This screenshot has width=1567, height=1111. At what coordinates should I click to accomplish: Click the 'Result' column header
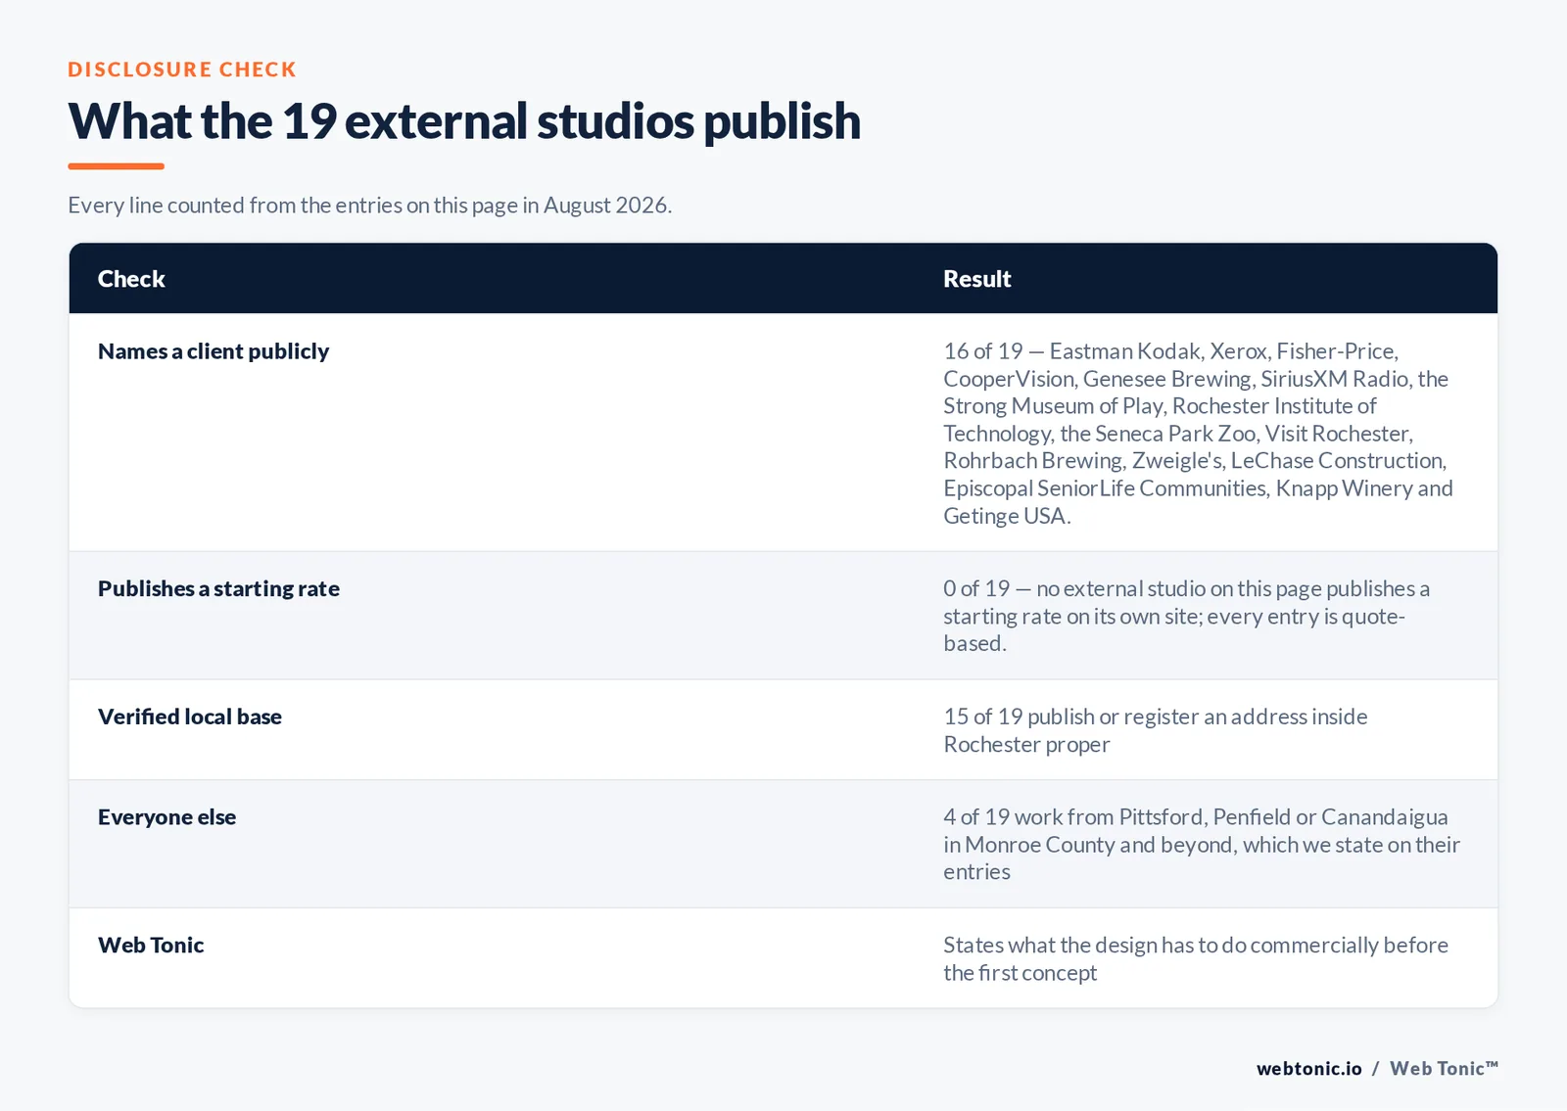click(976, 279)
